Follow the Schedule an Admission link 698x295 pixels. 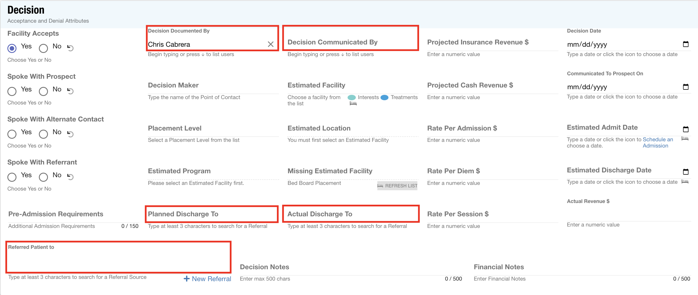657,142
